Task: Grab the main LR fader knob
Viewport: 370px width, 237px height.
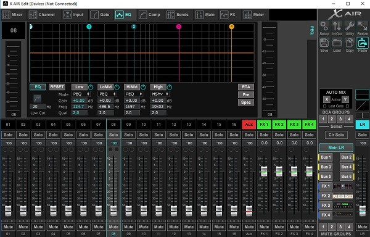Action: tap(363, 211)
